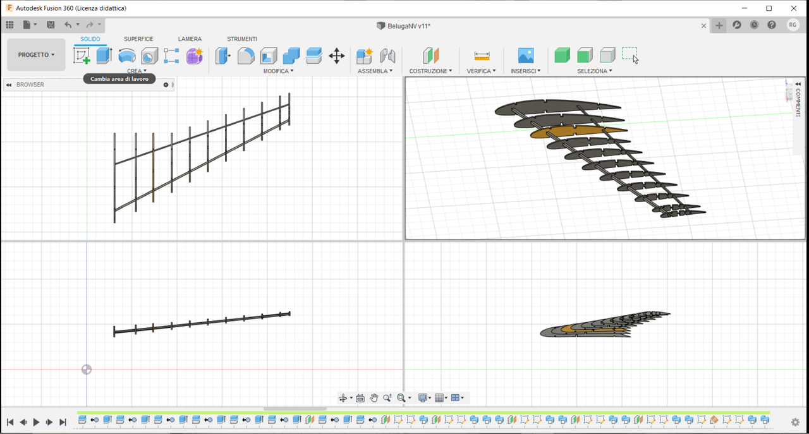Open the PROGETTO workspace dropdown
This screenshot has height=434, width=809.
tap(36, 55)
